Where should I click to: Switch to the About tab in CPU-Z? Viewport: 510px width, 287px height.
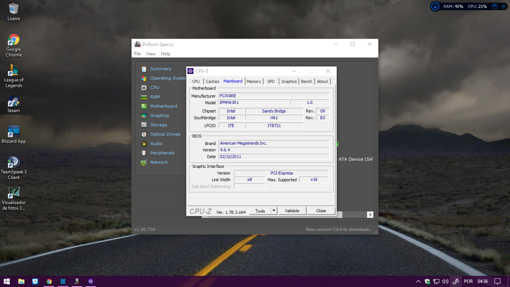[x=322, y=81]
